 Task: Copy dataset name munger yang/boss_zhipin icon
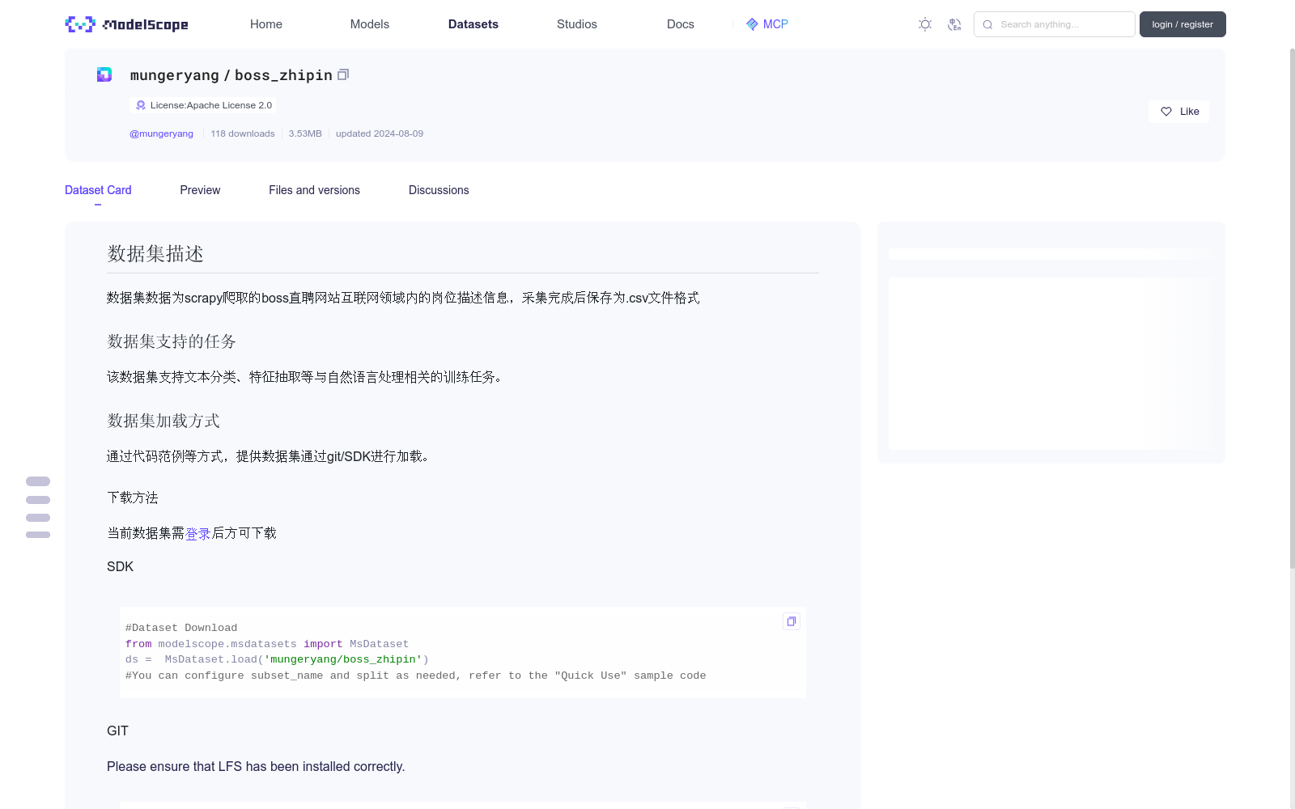coord(343,74)
